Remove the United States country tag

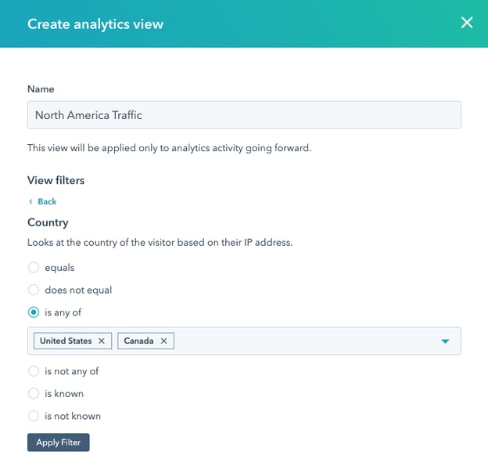point(101,341)
